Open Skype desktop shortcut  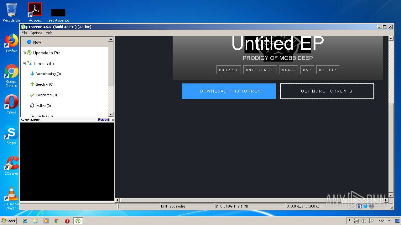11,135
